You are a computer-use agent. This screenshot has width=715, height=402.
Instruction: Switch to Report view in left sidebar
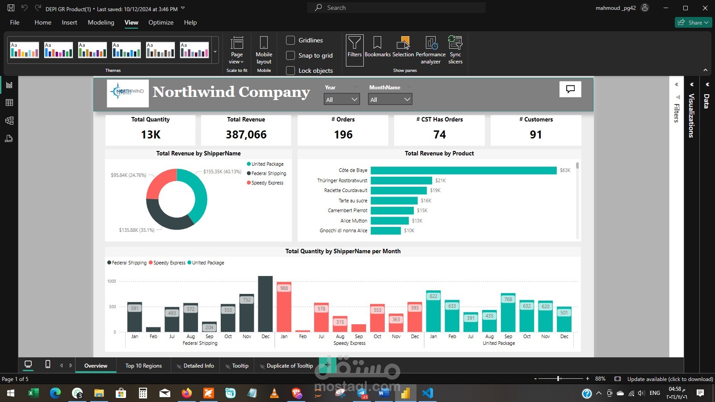(x=9, y=85)
